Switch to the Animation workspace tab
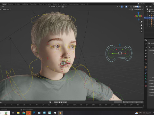 point(48,4)
